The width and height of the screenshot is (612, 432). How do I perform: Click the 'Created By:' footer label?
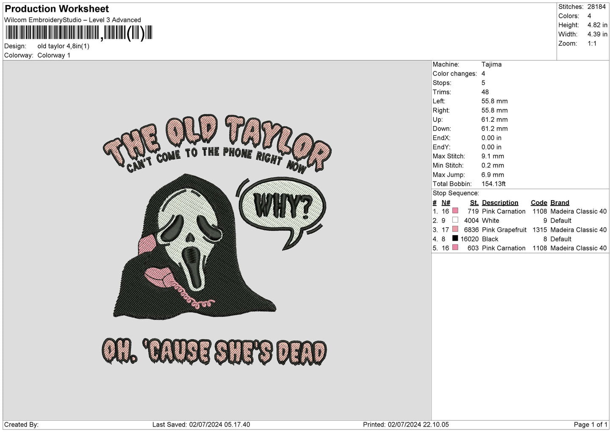[21, 424]
